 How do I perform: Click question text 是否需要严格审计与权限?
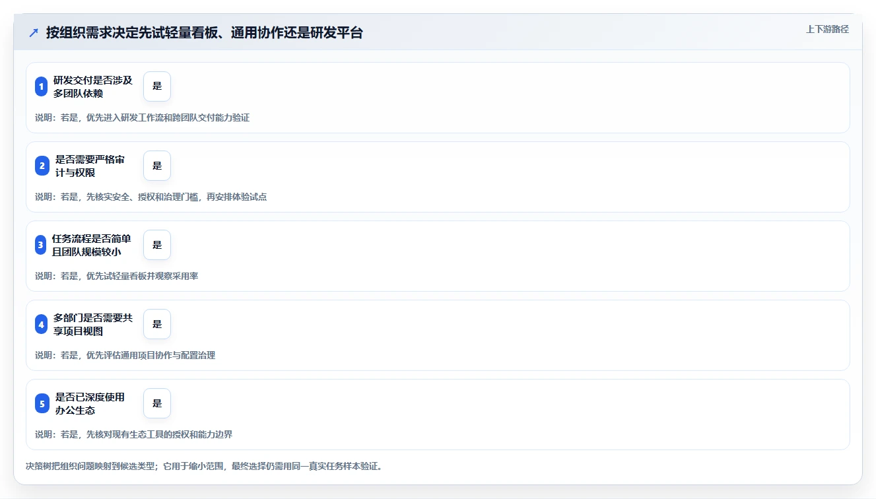pos(90,166)
